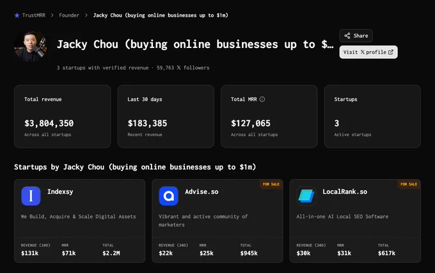Click LocalRank.so's $617k total value
435x273 pixels.
(x=387, y=253)
